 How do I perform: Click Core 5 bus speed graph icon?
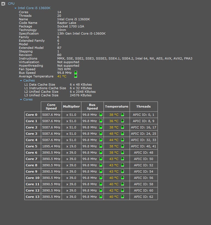(101, 146)
